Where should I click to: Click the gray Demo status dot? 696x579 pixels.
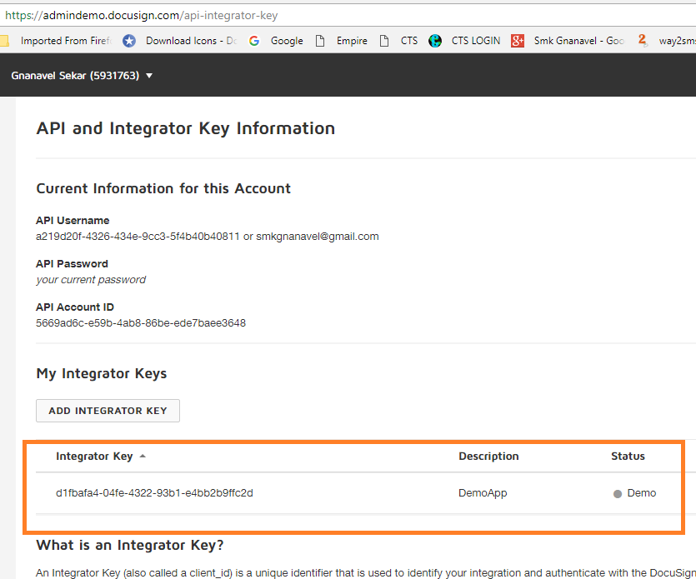[x=618, y=494]
